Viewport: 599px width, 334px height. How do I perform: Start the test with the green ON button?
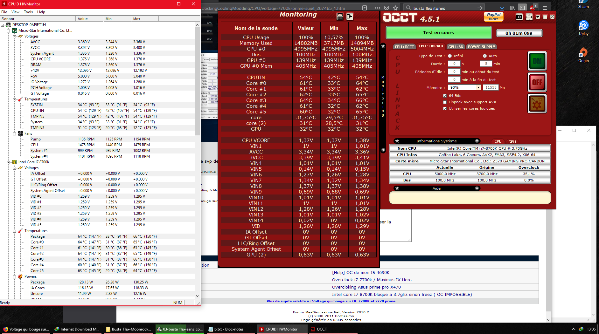tap(537, 61)
